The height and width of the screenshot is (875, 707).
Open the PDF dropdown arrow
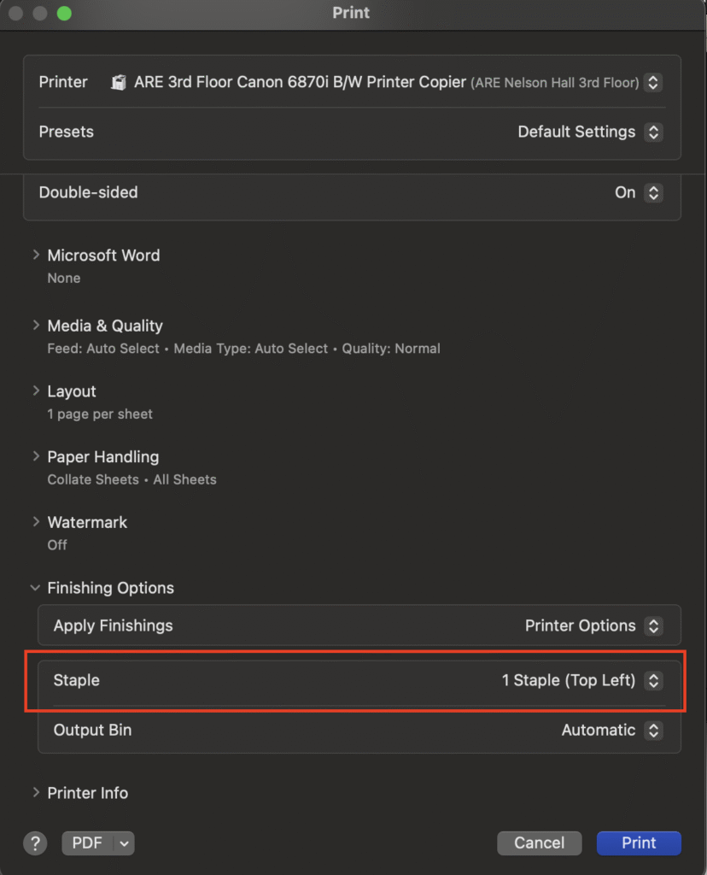pyautogui.click(x=125, y=843)
